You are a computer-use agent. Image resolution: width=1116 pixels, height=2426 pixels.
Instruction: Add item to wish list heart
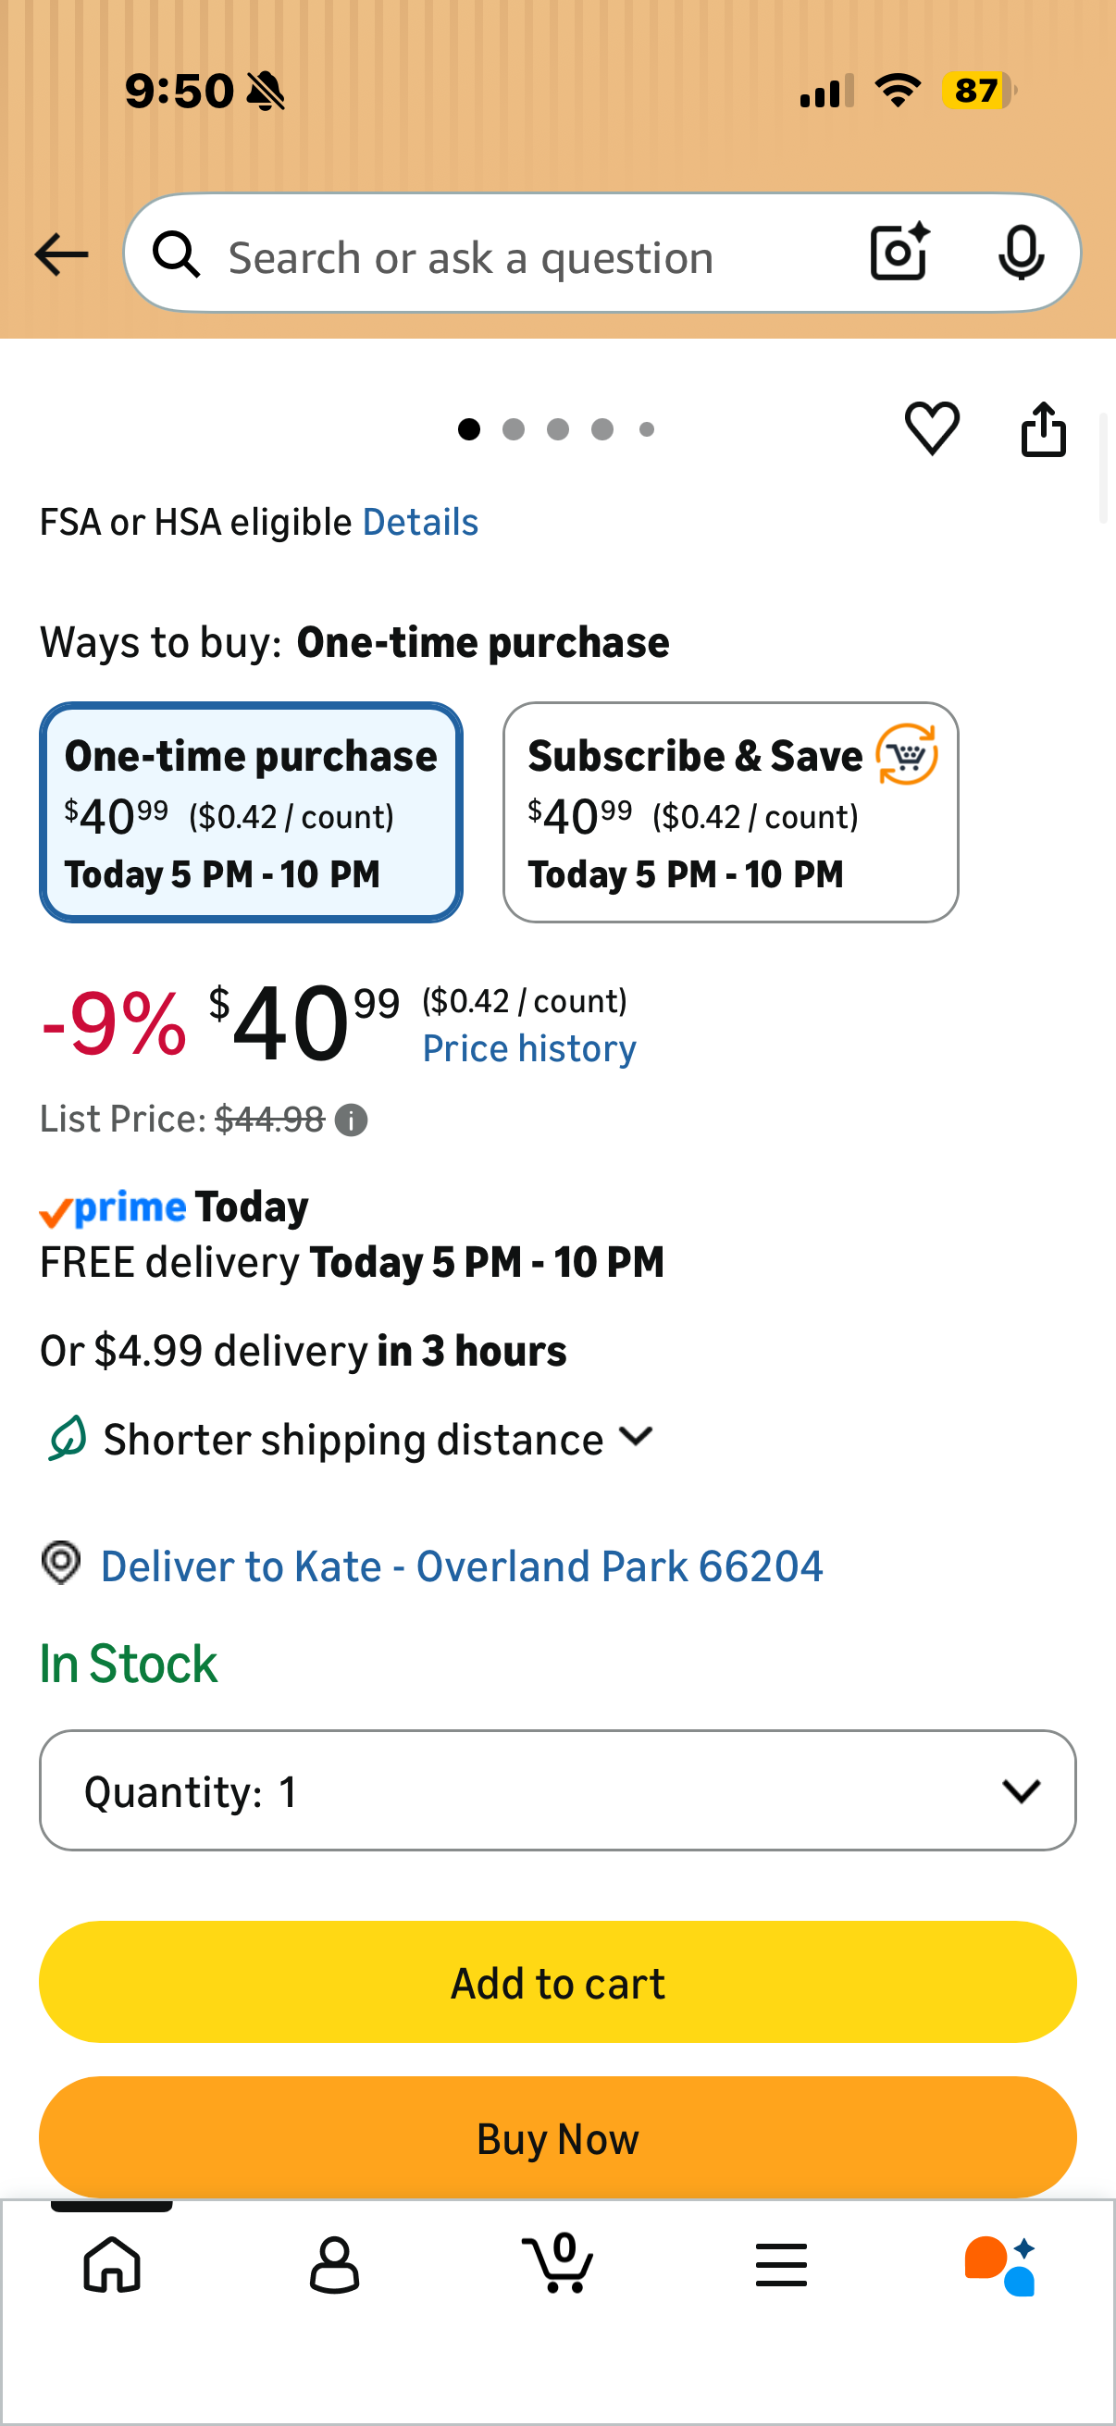click(x=932, y=429)
